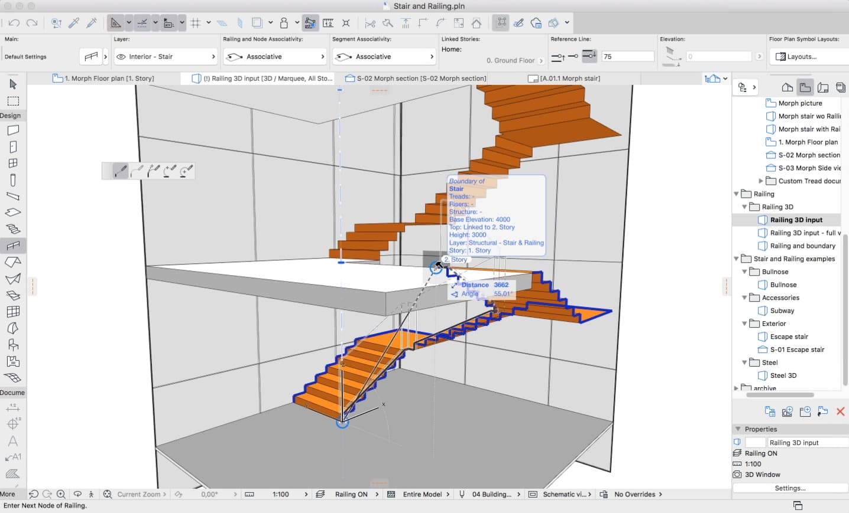The height and width of the screenshot is (513, 849).
Task: Switch to the A.01.1 Morph stair tab
Action: coord(564,78)
